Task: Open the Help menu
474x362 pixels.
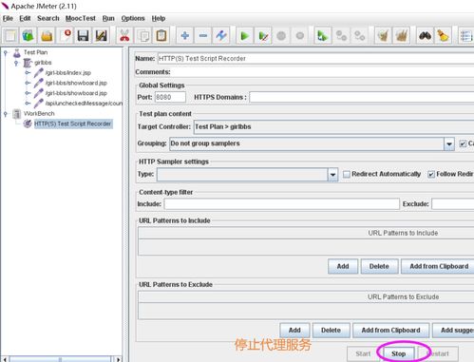Action: pos(159,18)
